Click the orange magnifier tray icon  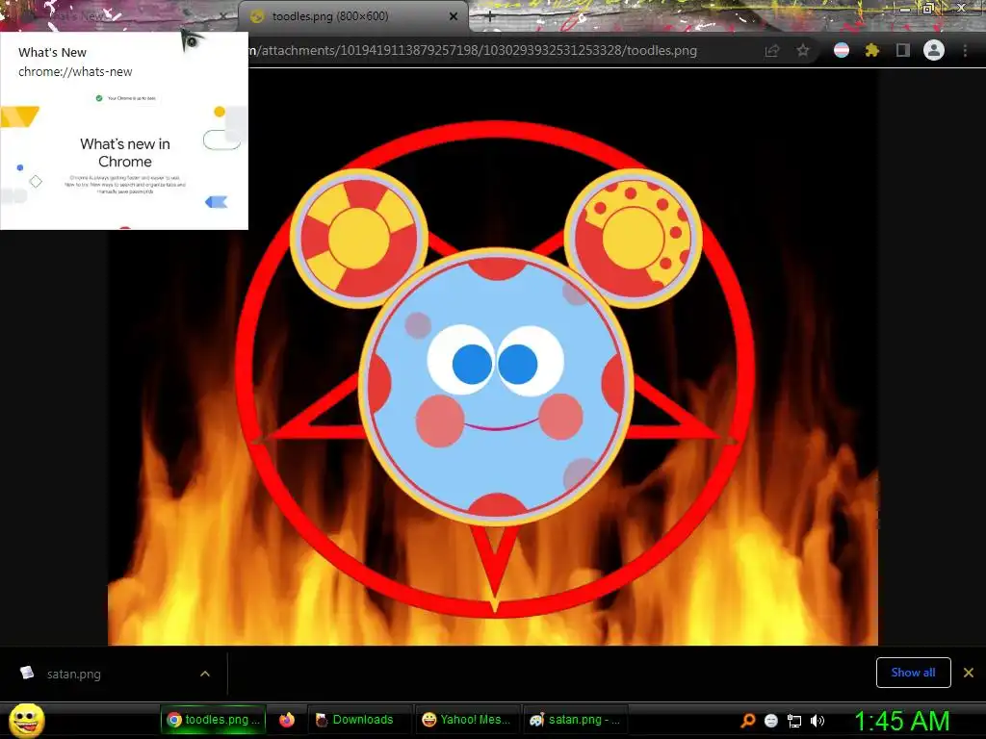pos(747,721)
